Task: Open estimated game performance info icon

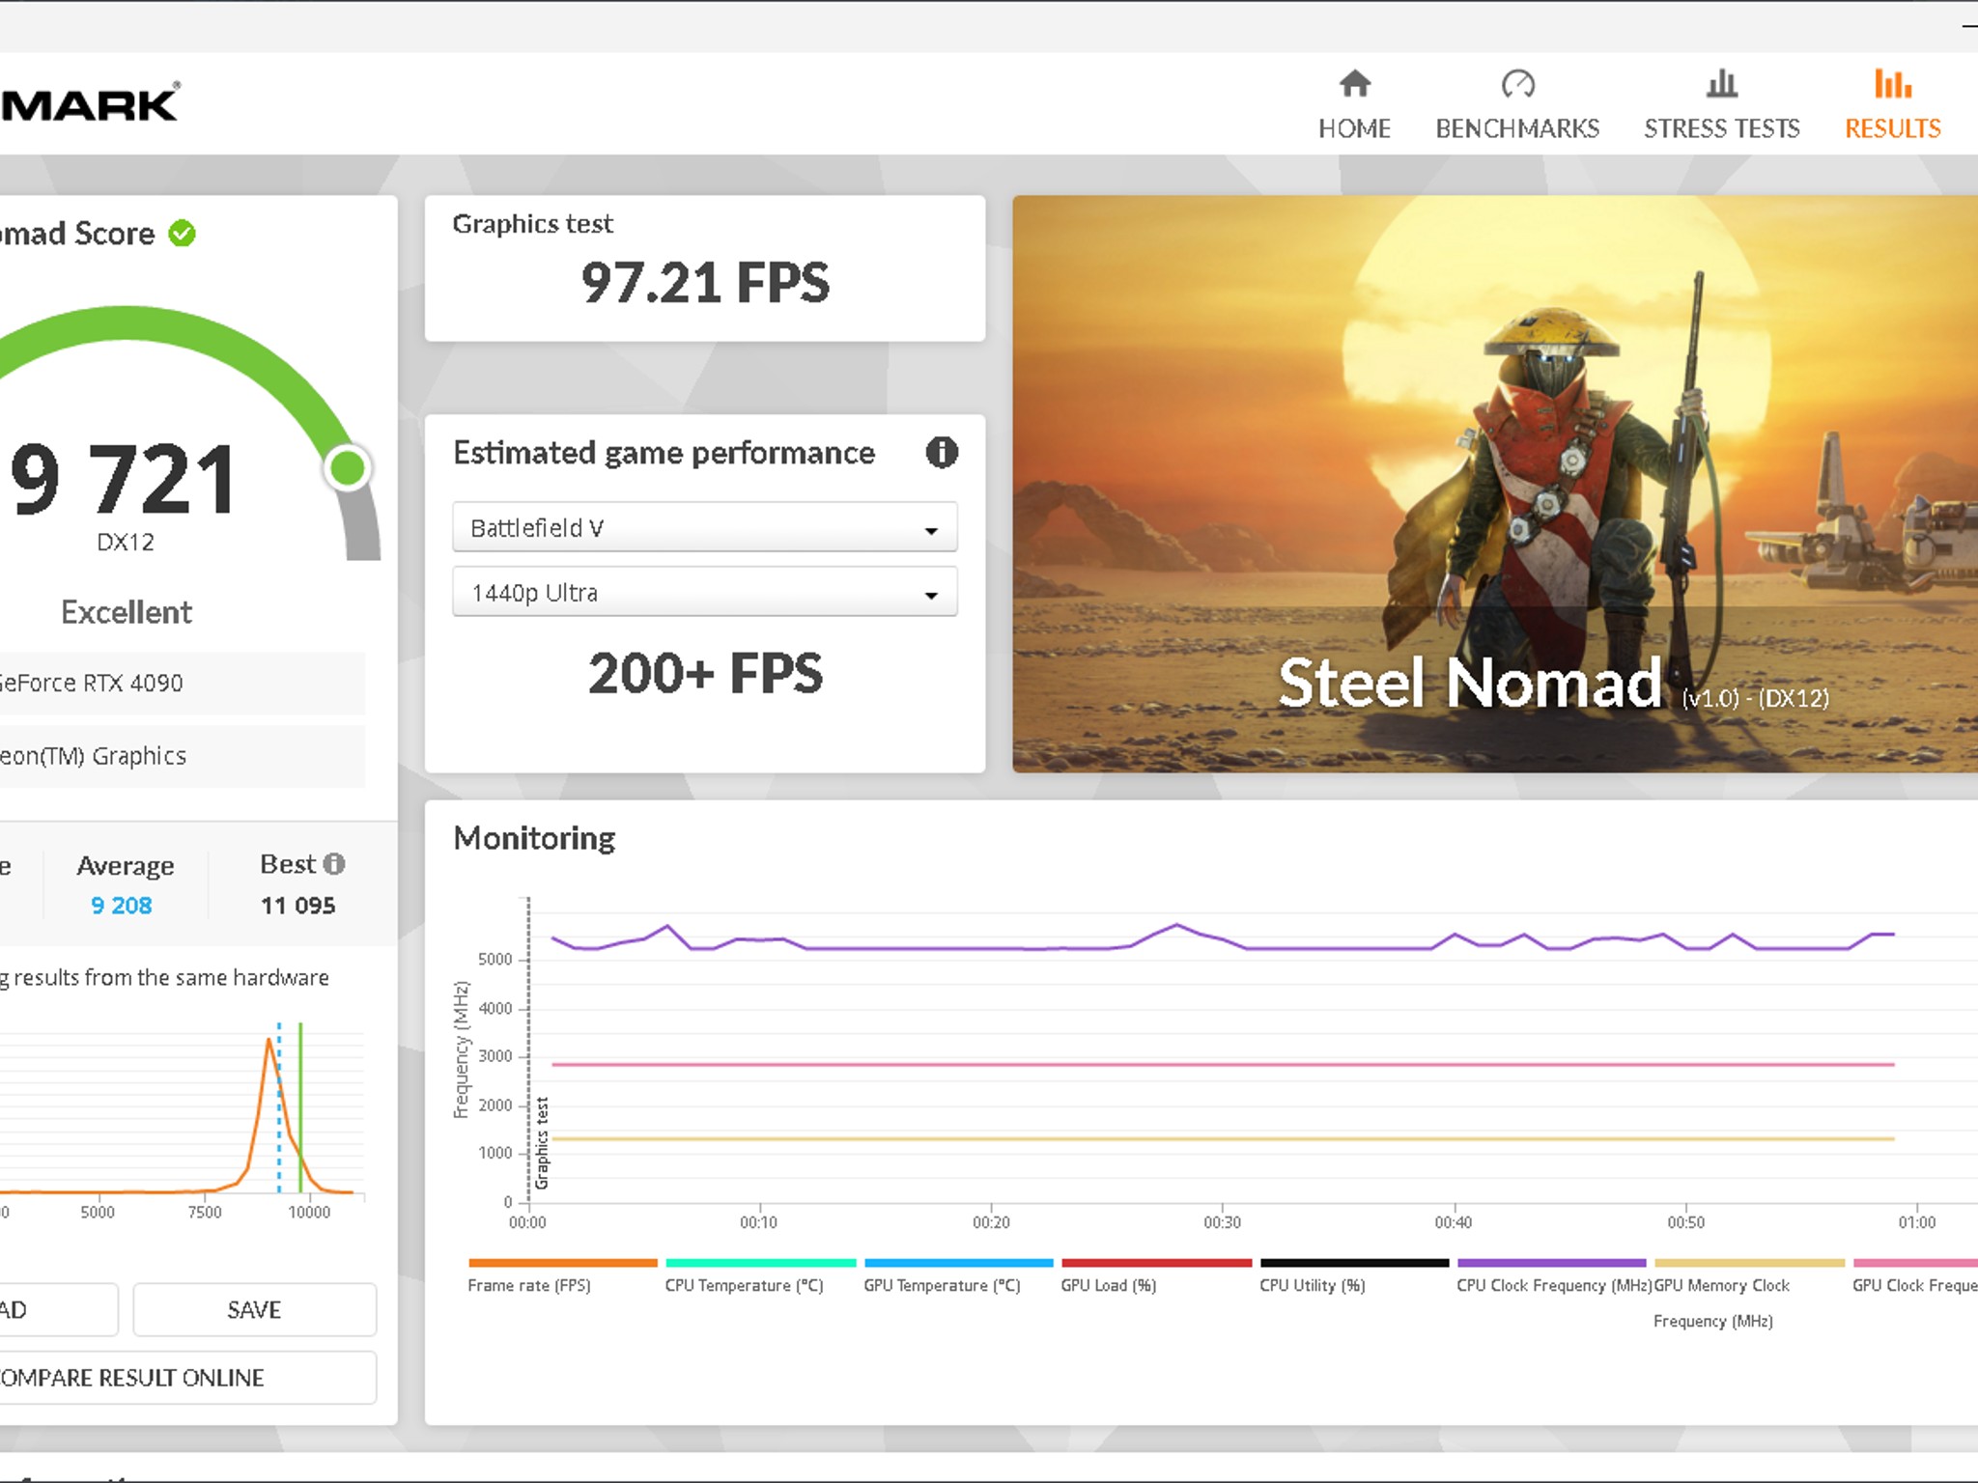Action: click(x=942, y=452)
